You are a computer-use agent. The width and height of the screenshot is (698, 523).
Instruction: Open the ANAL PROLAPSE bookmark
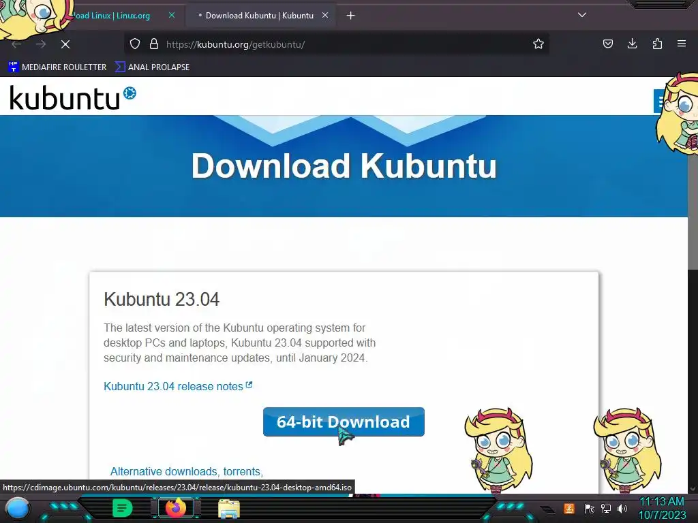(x=153, y=67)
